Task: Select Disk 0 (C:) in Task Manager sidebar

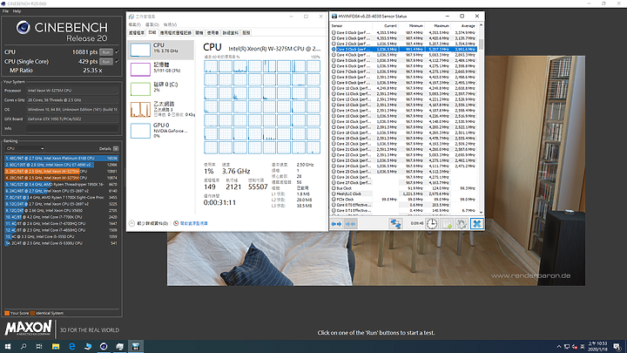Action: pos(161,89)
